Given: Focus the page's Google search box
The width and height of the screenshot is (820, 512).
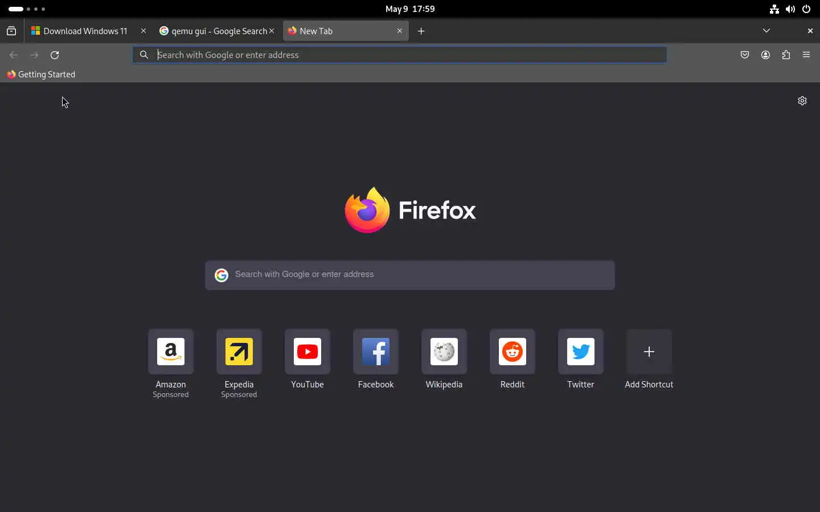Looking at the screenshot, I should tap(410, 275).
